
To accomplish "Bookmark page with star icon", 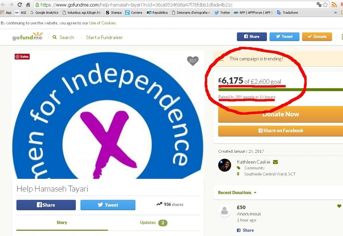I will tap(325, 5).
